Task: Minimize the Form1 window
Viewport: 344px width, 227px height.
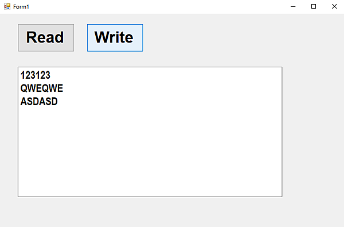Action: (x=293, y=6)
